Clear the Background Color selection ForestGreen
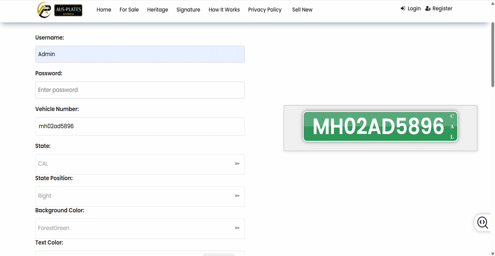The width and height of the screenshot is (495, 256). [236, 228]
